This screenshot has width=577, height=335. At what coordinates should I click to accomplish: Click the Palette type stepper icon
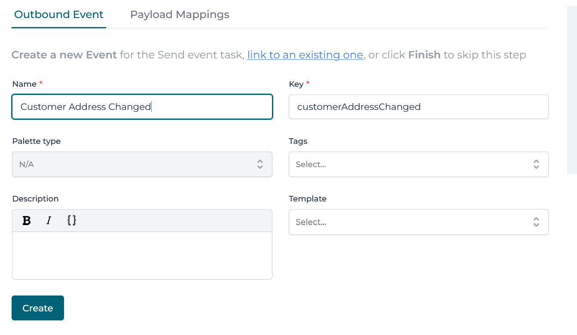tap(260, 164)
